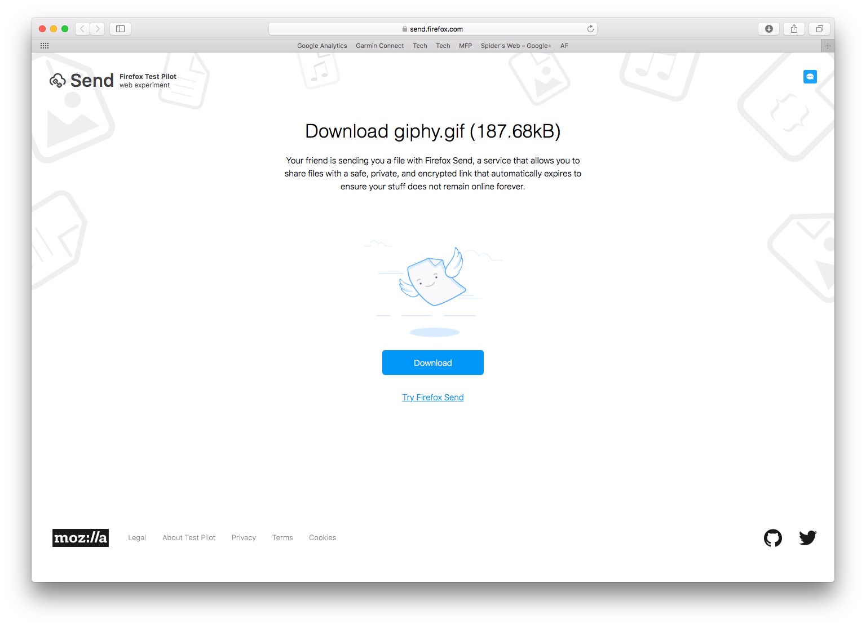This screenshot has width=866, height=627.
Task: Open the Cookies footer link
Action: click(322, 538)
